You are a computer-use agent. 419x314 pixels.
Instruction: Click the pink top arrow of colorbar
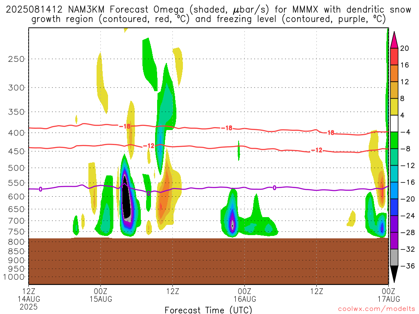pyautogui.click(x=394, y=41)
